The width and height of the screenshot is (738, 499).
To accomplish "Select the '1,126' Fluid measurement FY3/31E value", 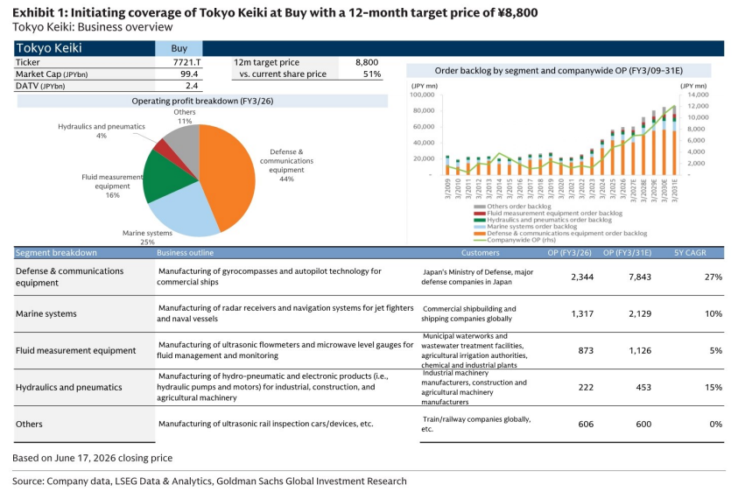I will click(640, 351).
